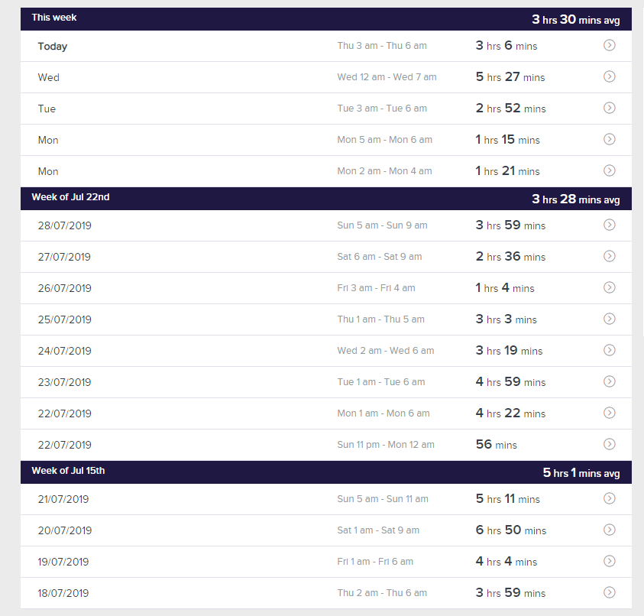
Task: Click arrow icon on 27/07/2019 row
Action: (x=609, y=257)
